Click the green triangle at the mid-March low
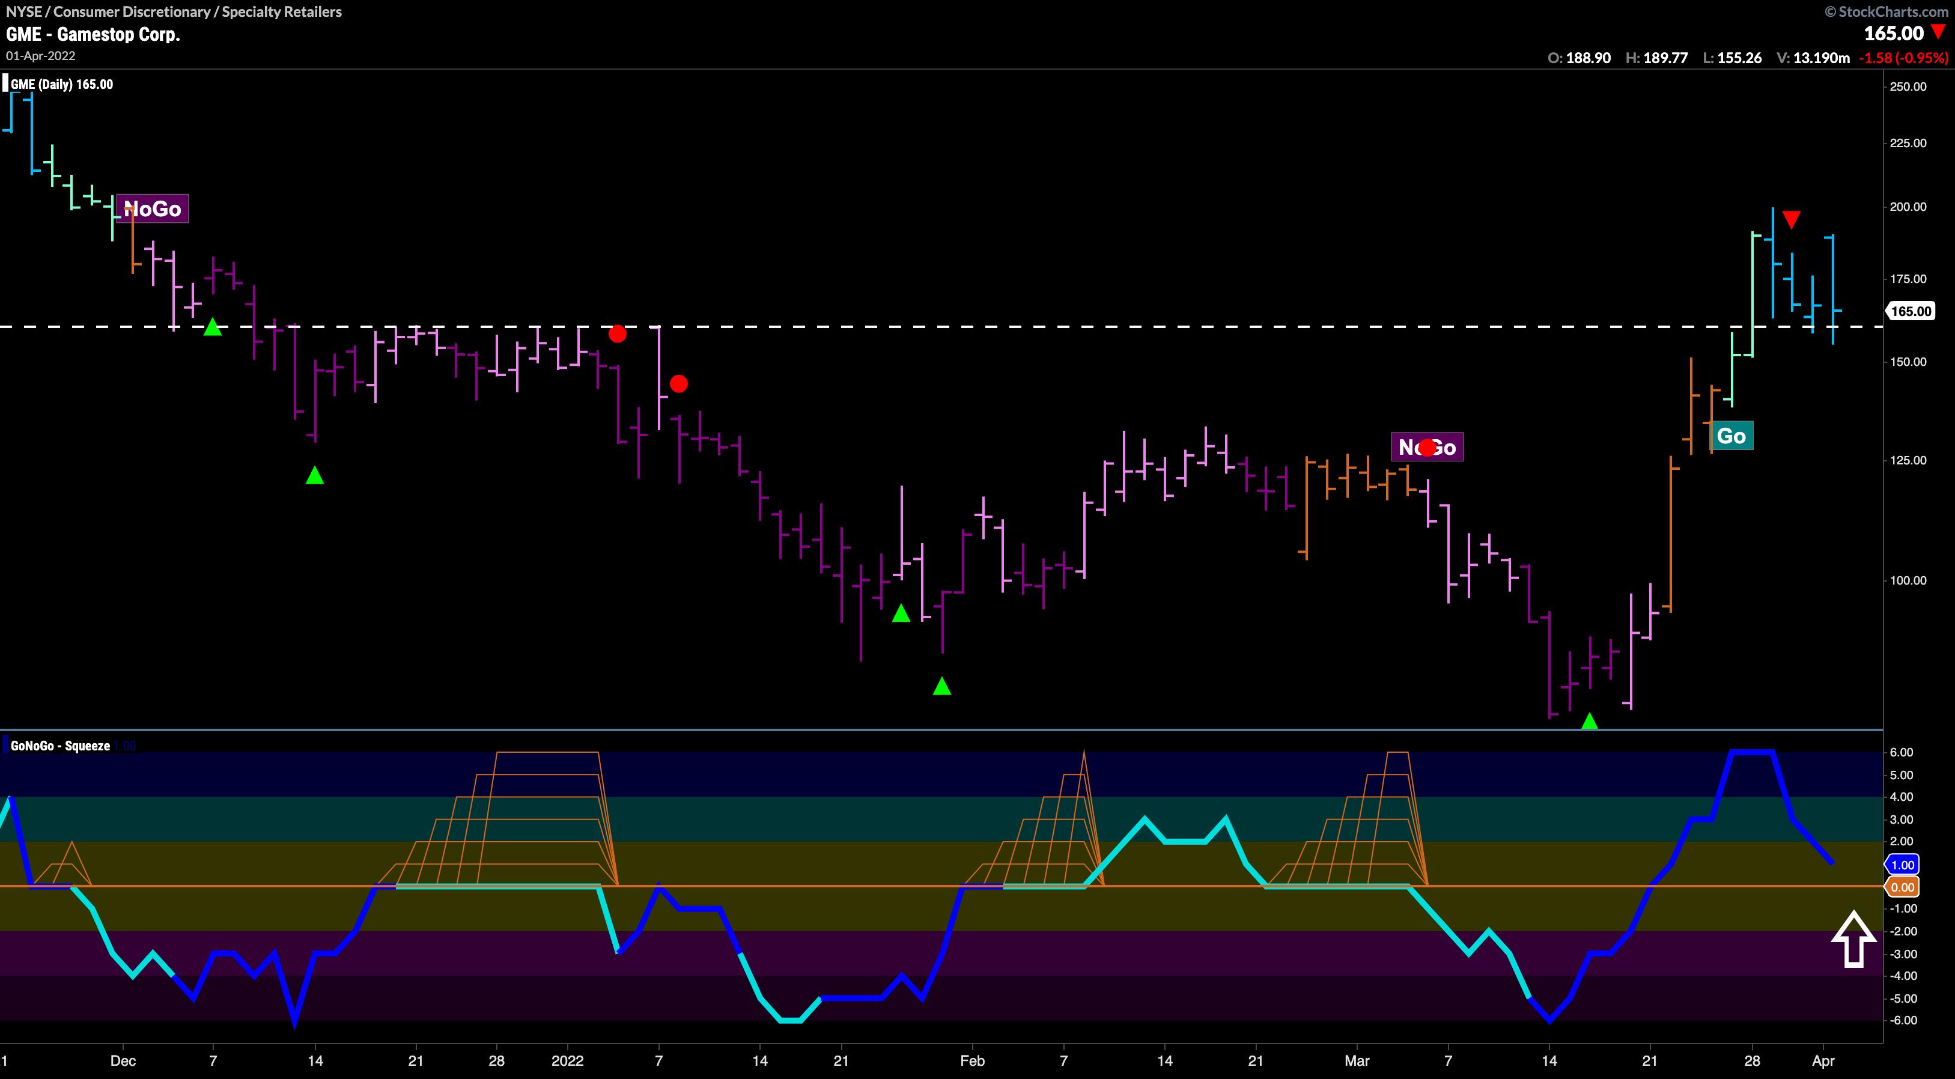 point(1589,722)
